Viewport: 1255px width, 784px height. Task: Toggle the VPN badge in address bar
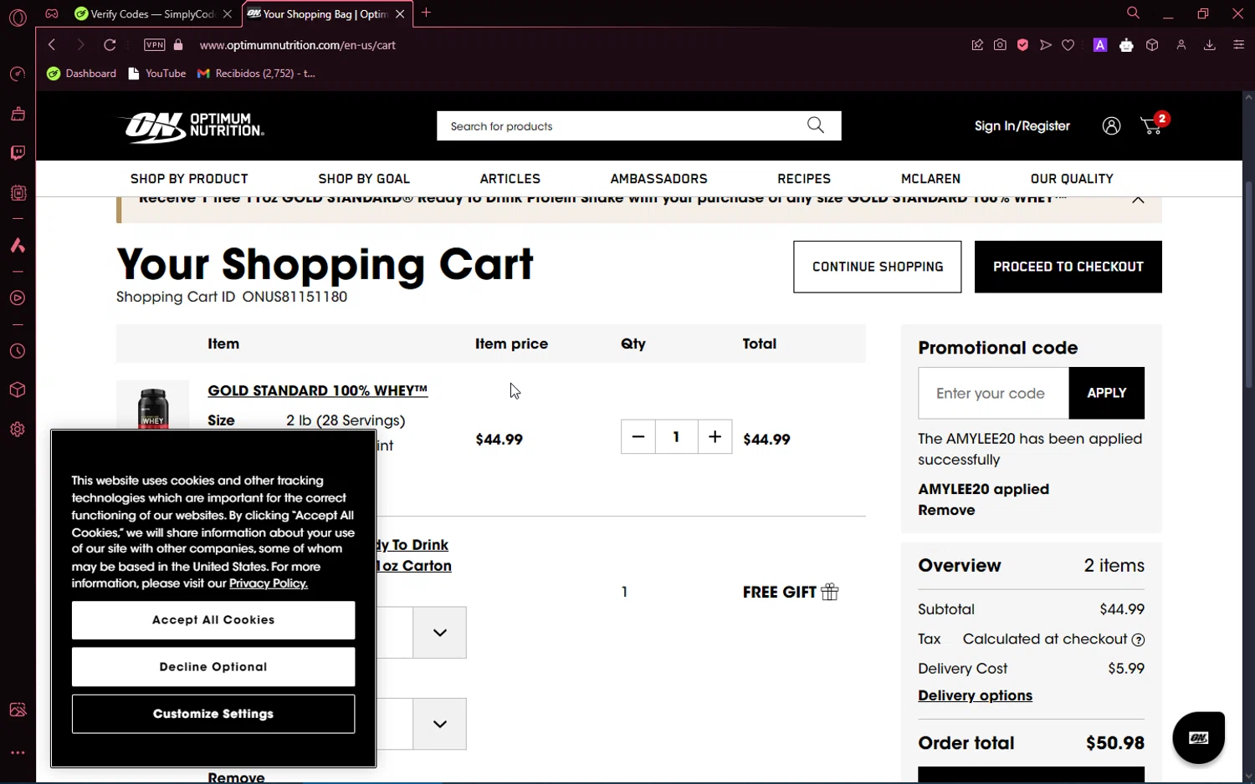coord(155,45)
